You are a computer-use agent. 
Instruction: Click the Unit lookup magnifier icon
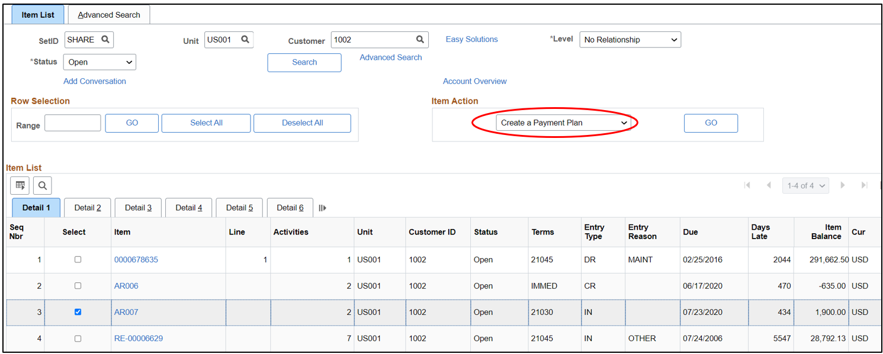(x=245, y=40)
